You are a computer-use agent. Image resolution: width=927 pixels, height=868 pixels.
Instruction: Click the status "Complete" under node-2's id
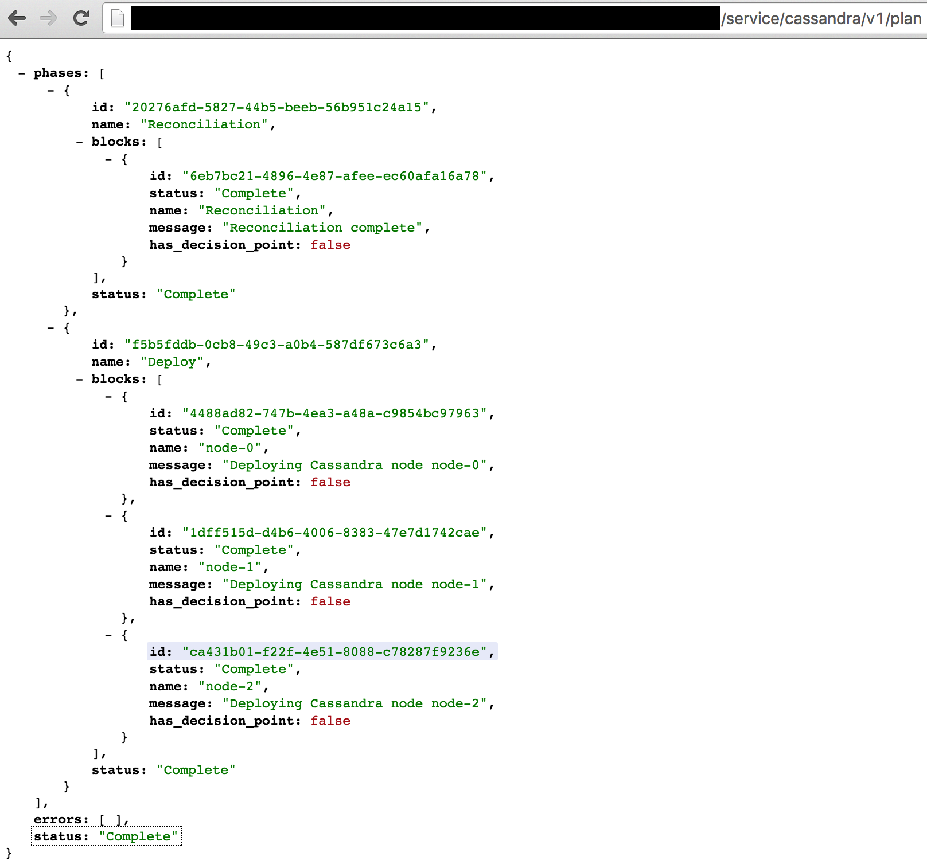point(225,669)
